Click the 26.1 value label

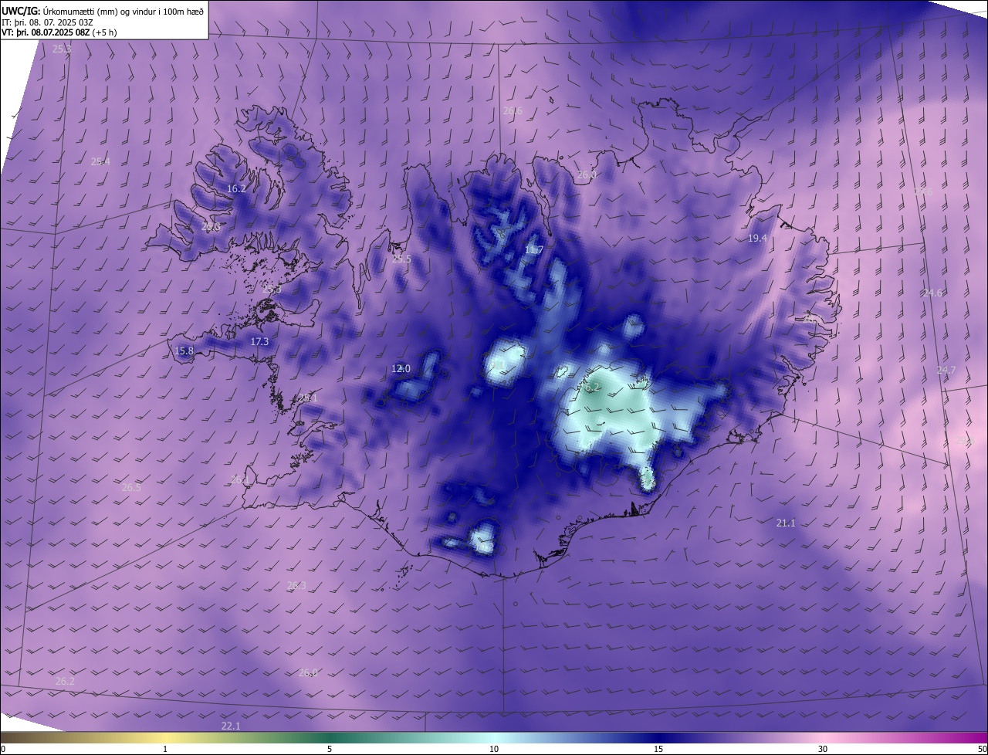tap(240, 479)
